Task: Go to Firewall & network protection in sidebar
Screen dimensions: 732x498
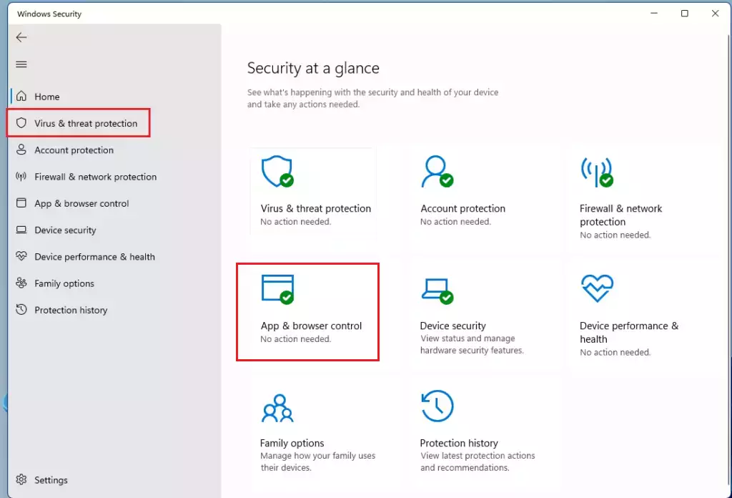Action: click(95, 177)
